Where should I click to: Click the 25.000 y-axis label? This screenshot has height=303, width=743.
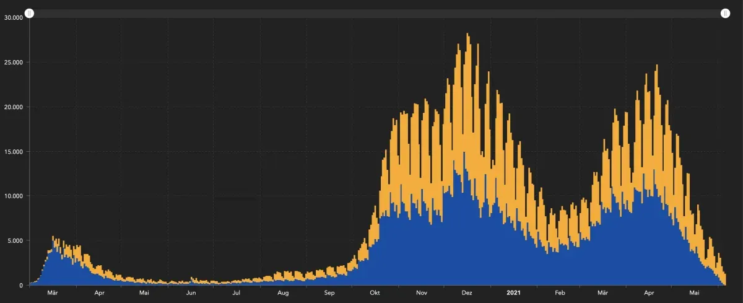pos(13,62)
